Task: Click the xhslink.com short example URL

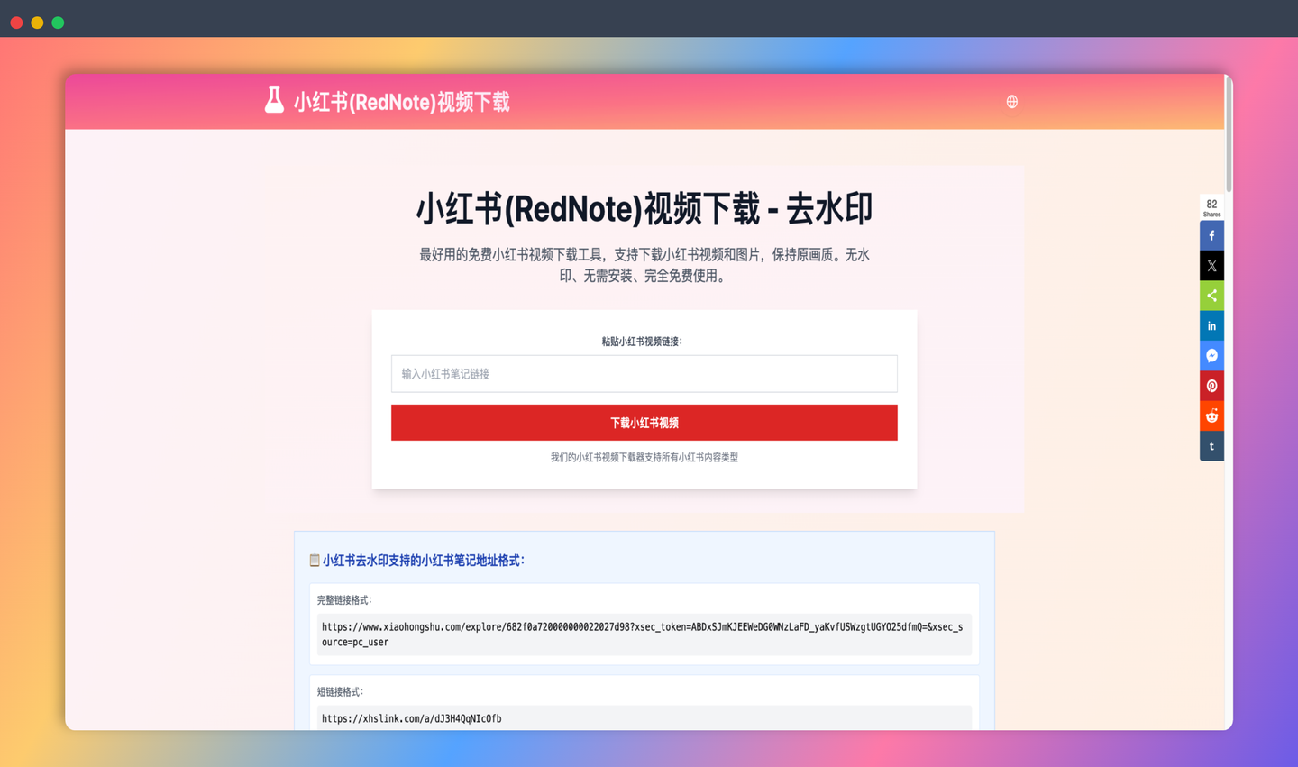Action: (x=412, y=718)
